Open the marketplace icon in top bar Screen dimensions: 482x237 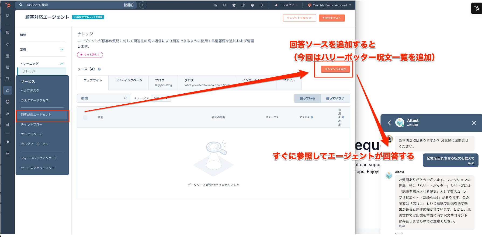[x=234, y=5]
